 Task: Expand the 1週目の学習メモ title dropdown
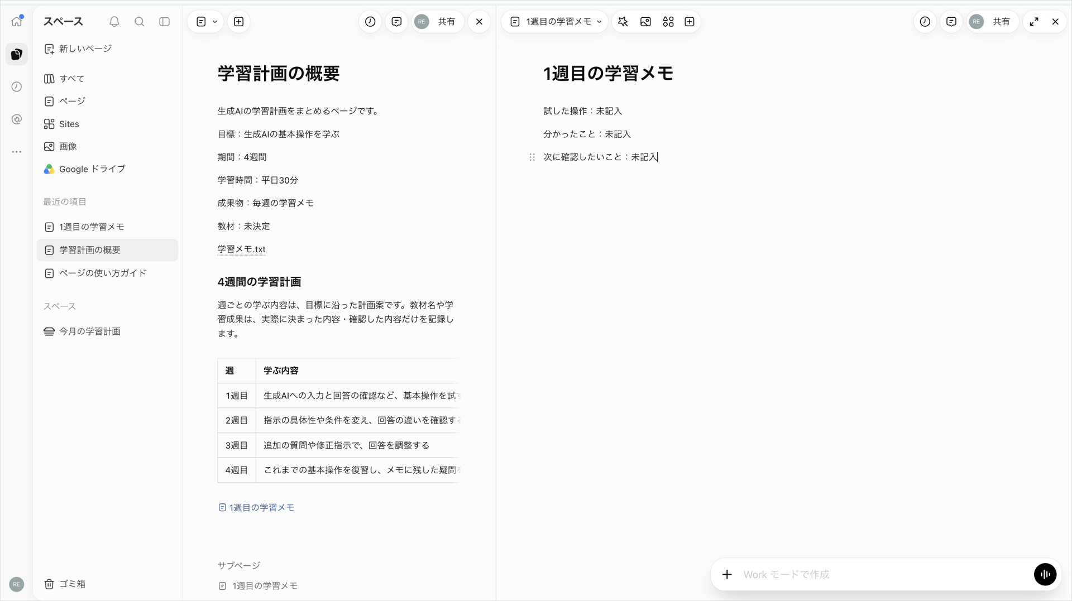click(556, 22)
